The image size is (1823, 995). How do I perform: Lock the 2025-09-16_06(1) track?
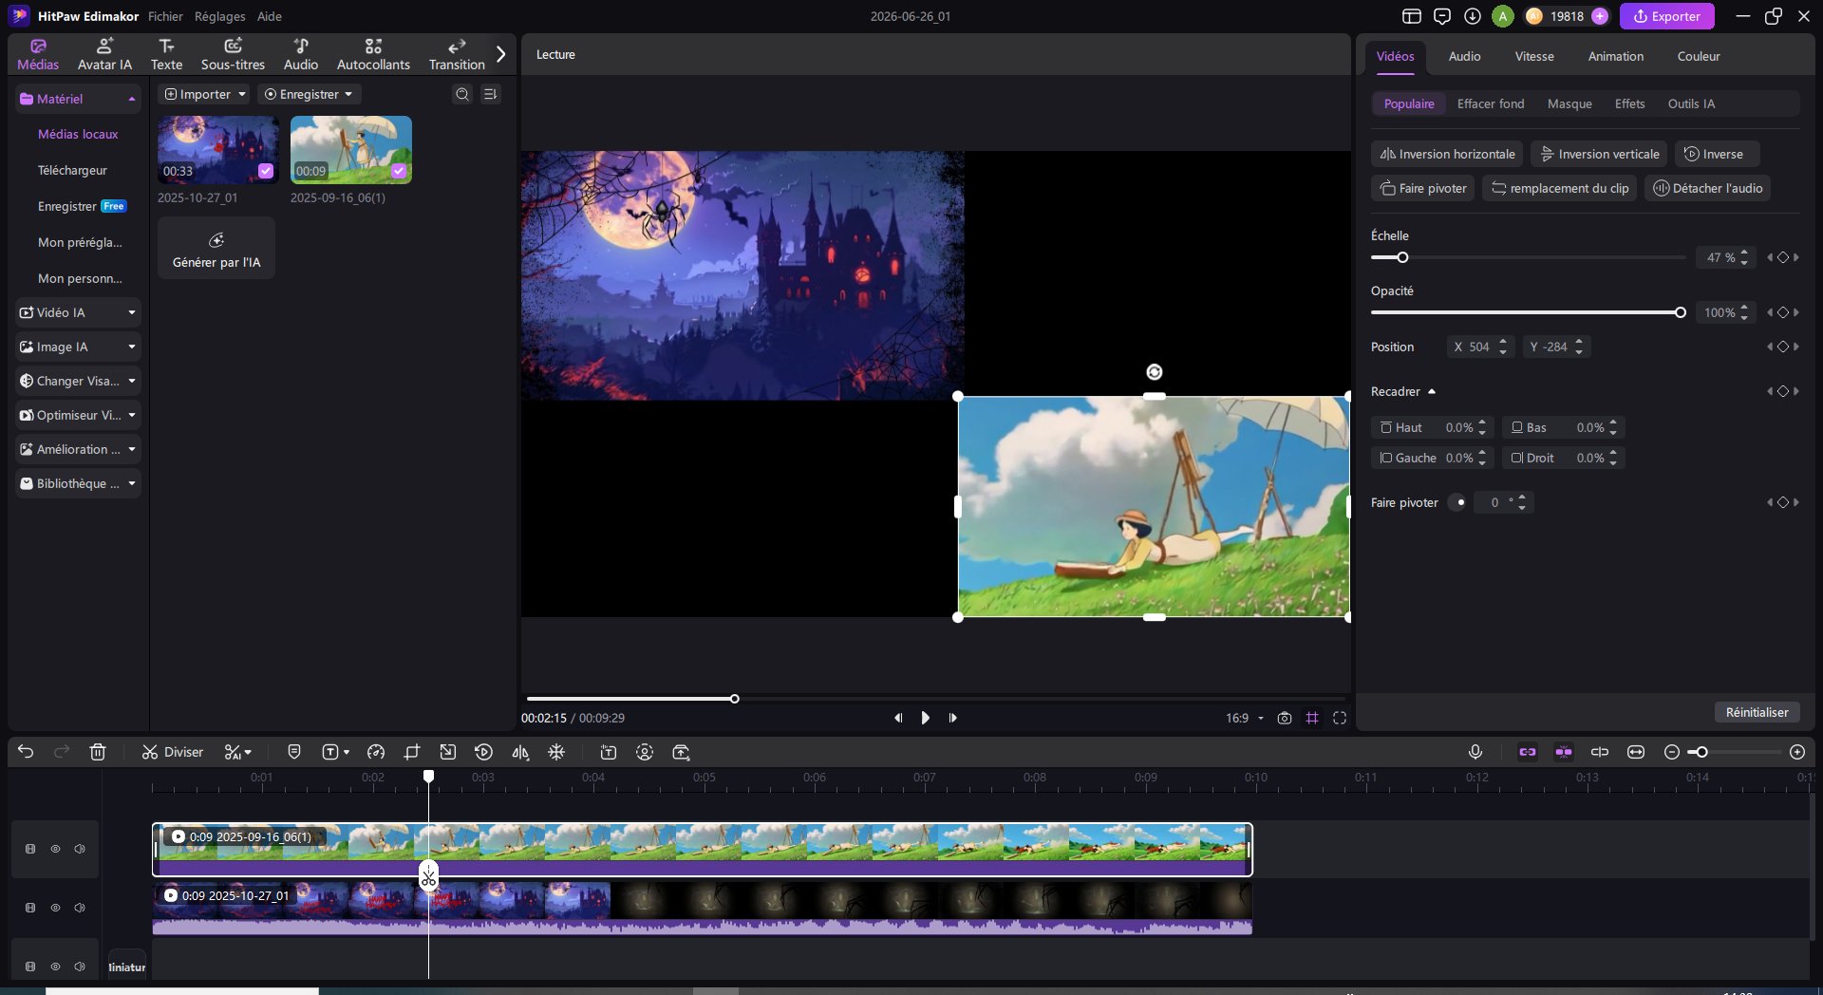click(30, 849)
